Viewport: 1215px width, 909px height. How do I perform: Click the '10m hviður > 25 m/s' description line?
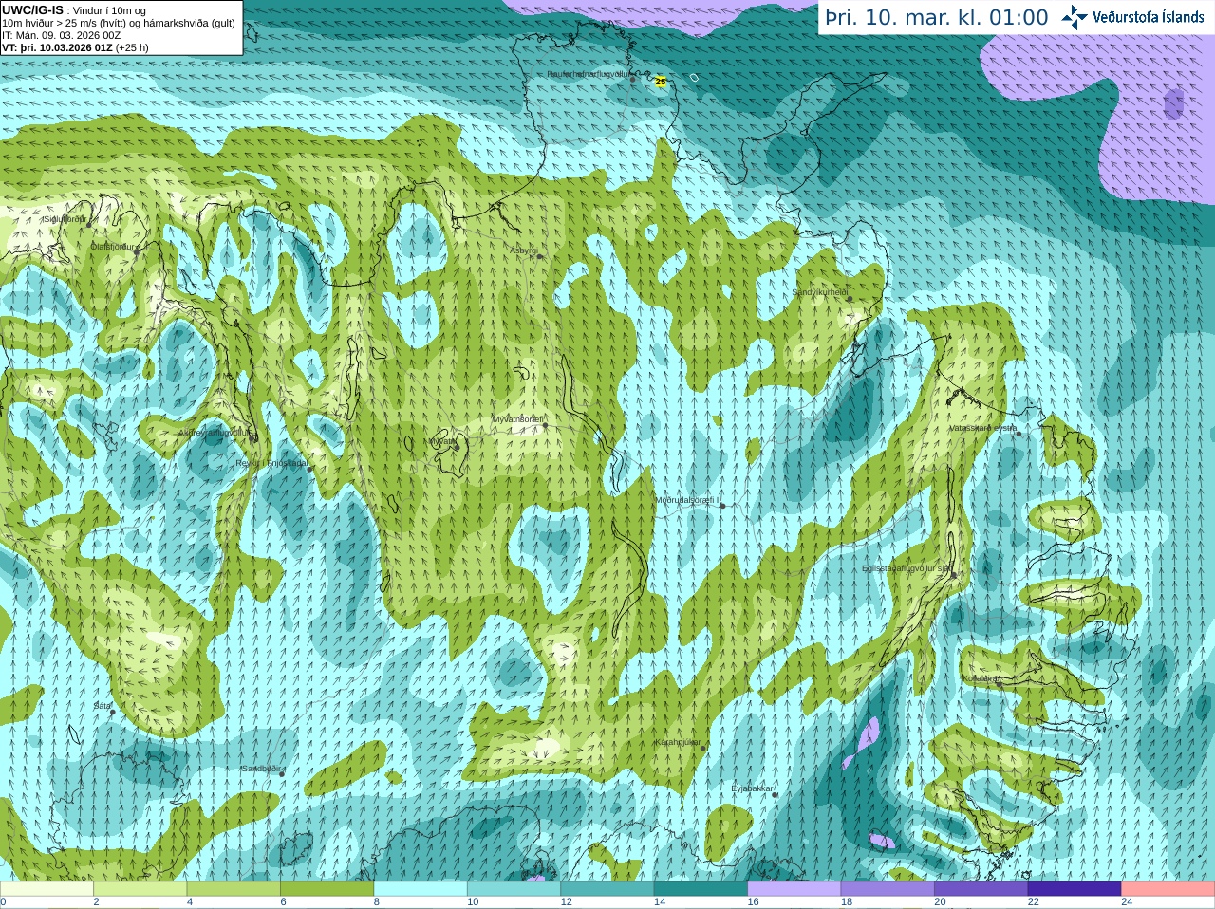point(119,23)
